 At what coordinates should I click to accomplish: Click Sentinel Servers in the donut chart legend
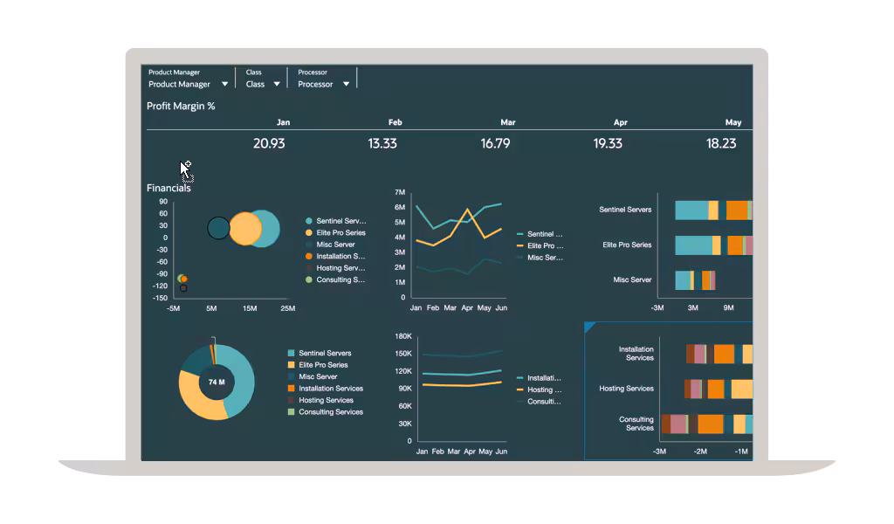[x=320, y=354]
